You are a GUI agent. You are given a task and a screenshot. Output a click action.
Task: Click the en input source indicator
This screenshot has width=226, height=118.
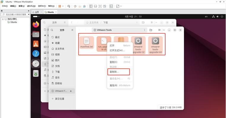click(x=206, y=17)
